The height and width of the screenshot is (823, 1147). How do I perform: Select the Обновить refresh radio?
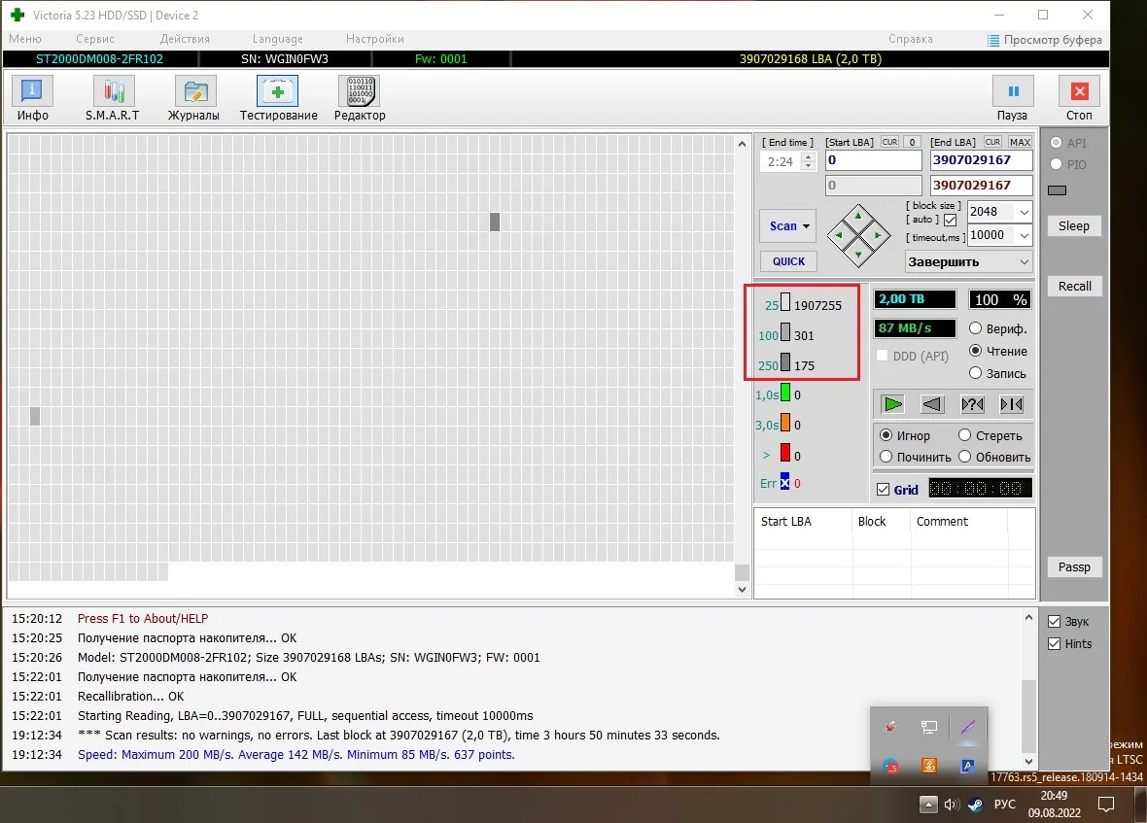pyautogui.click(x=965, y=457)
